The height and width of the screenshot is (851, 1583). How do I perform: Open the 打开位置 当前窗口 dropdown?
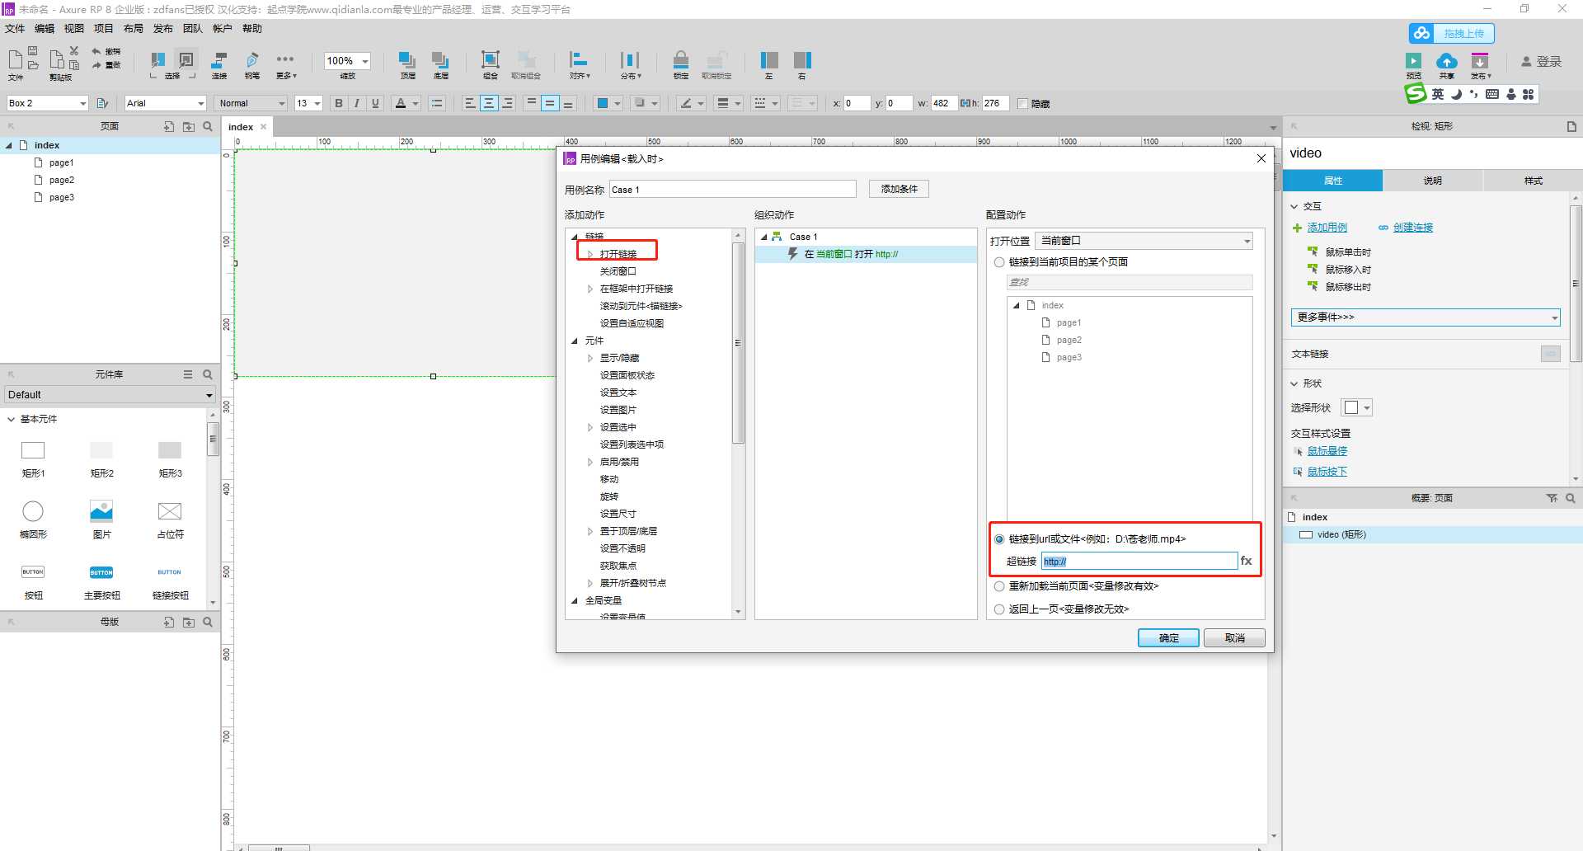(x=1144, y=241)
